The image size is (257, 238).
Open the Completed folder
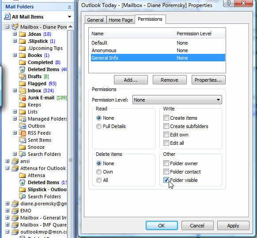point(40,62)
